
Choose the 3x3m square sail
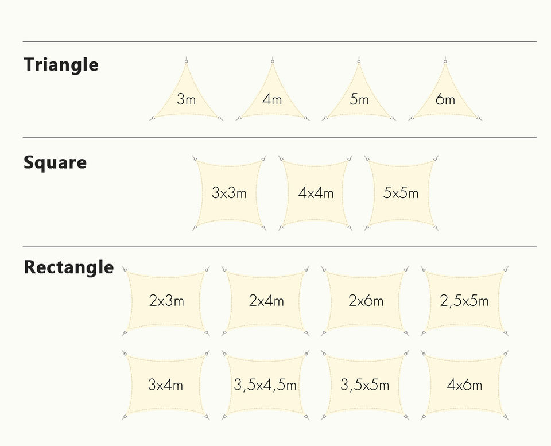229,193
